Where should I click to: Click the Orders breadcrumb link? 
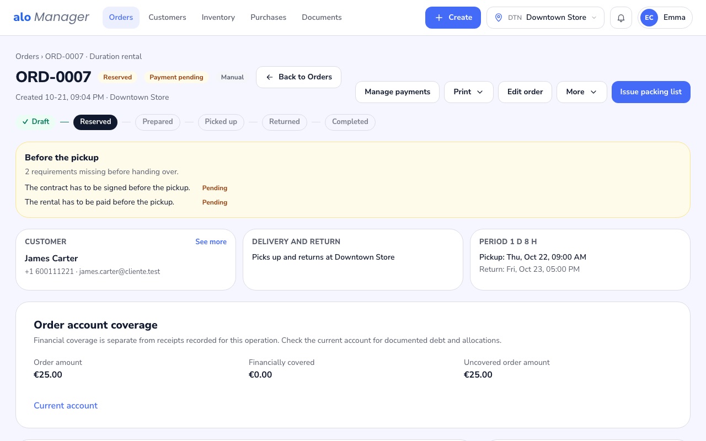point(27,56)
